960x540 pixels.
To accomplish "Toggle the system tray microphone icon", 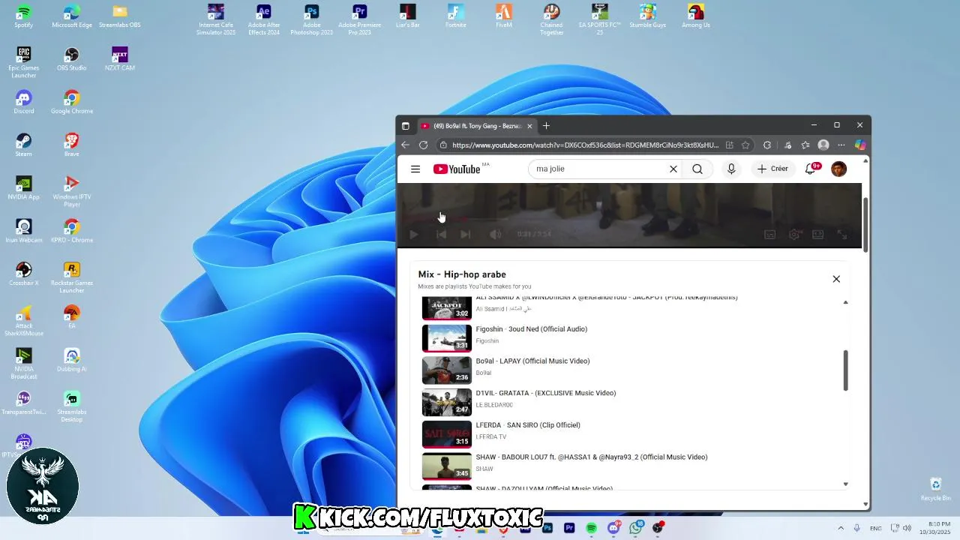I will click(856, 528).
